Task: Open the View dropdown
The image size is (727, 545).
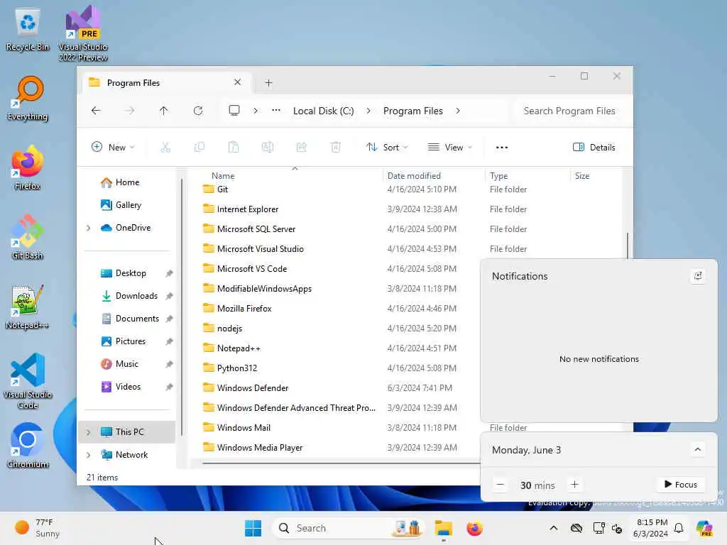Action: [449, 148]
